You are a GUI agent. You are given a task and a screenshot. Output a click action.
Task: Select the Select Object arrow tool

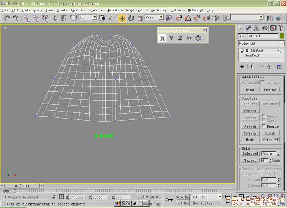pyautogui.click(x=56, y=18)
